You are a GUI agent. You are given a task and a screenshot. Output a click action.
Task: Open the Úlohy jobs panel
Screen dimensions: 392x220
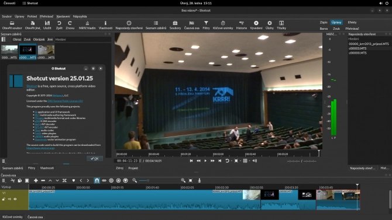click(270, 25)
